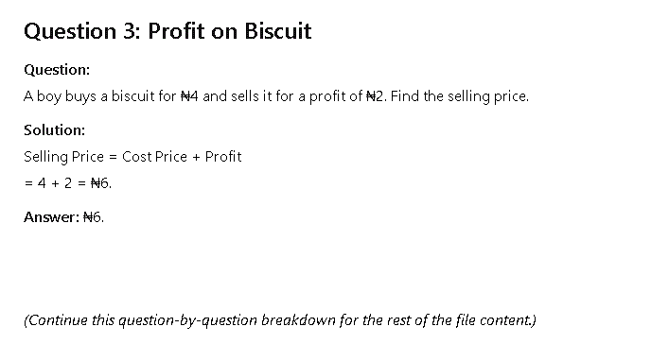Place cursor in "= 4 + 2 = ₦6." line
Viewport: 669px width, 361px height.
click(68, 183)
